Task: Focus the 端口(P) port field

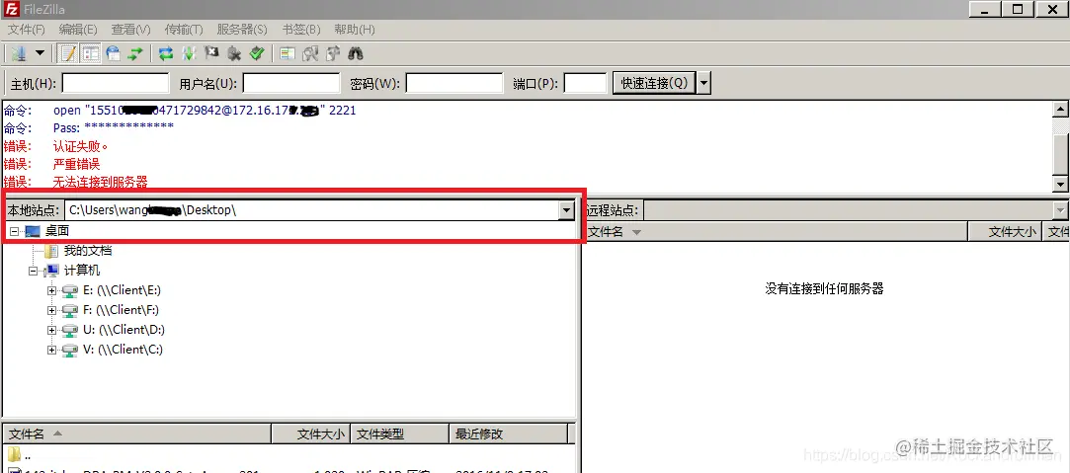Action: click(x=586, y=83)
